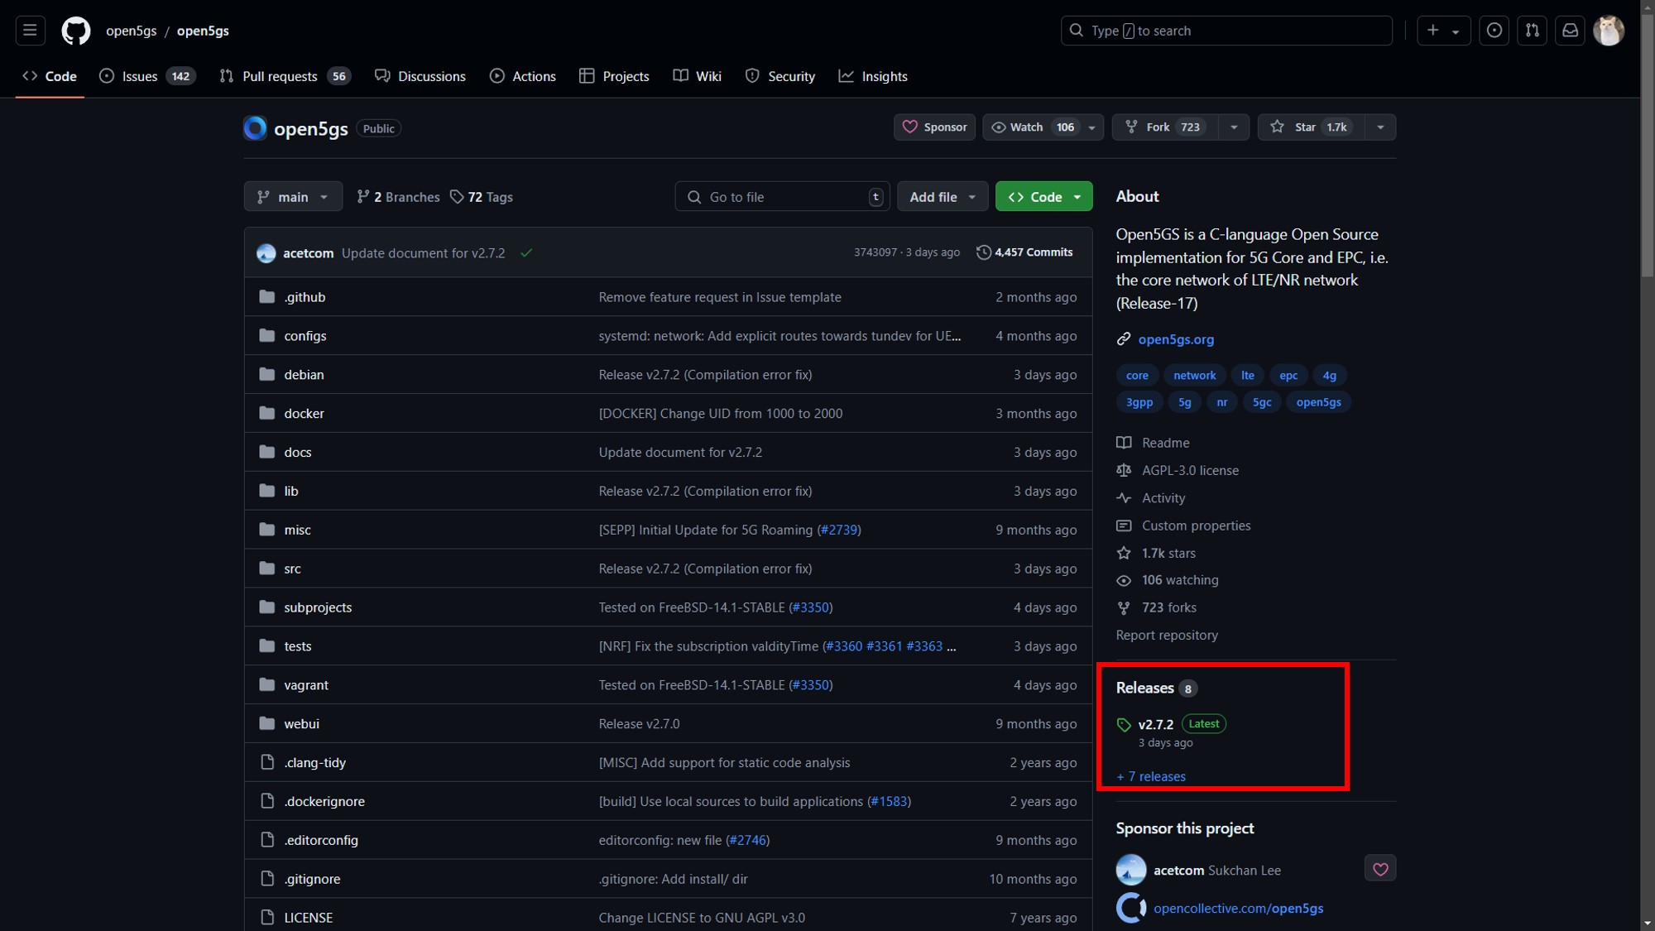View the commit status green checkmark

[x=526, y=253]
